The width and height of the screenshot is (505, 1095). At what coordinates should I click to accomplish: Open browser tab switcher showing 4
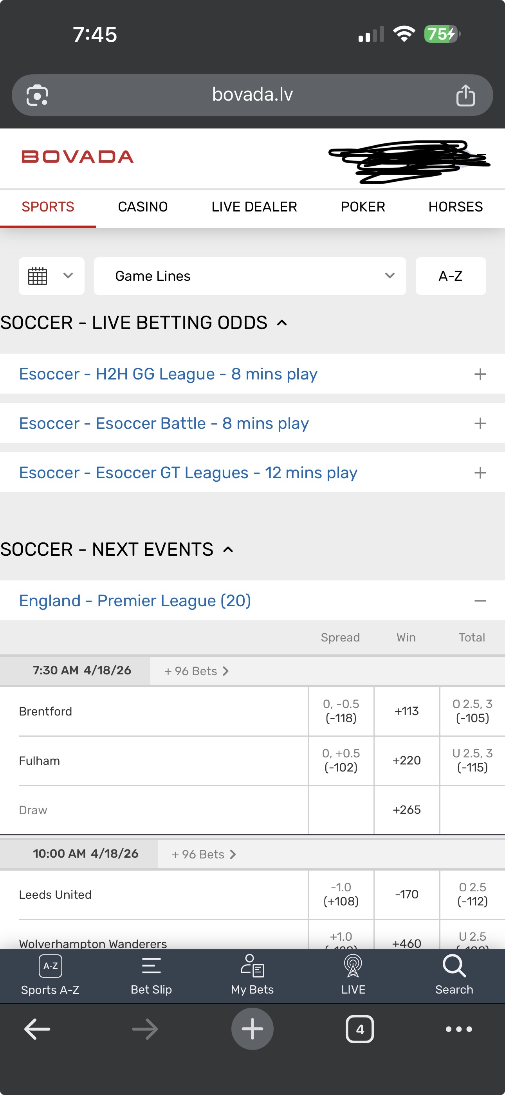click(360, 1029)
